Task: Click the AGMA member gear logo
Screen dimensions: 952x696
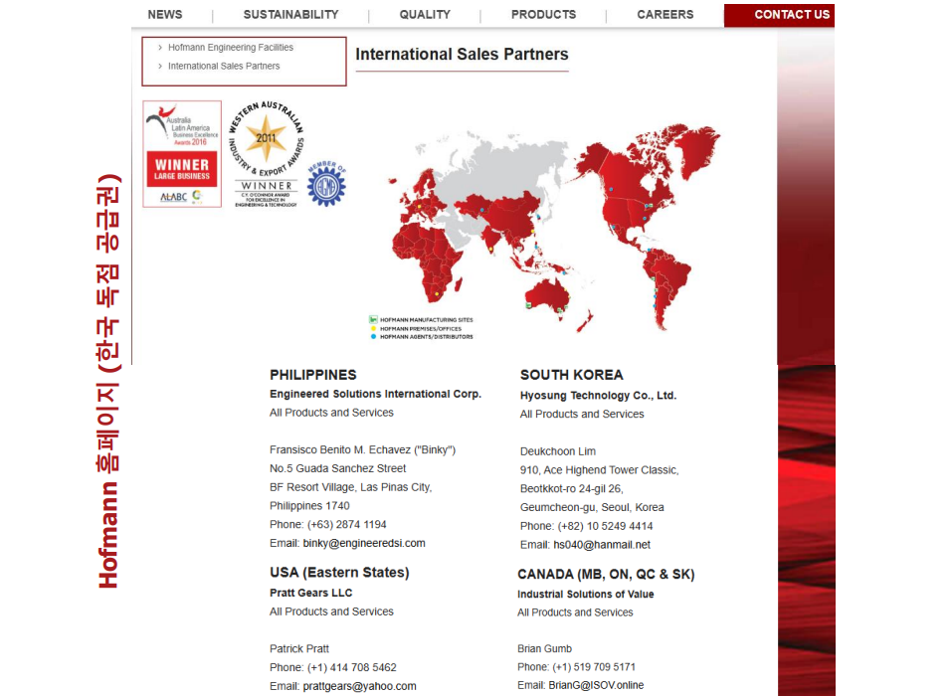Action: point(326,184)
